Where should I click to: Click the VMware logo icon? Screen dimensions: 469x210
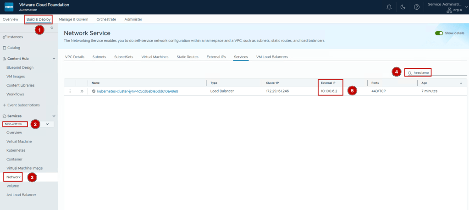coord(9,7)
